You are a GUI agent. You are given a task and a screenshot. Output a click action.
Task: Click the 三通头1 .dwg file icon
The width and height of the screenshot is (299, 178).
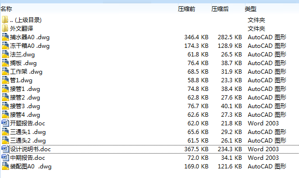click(5, 132)
